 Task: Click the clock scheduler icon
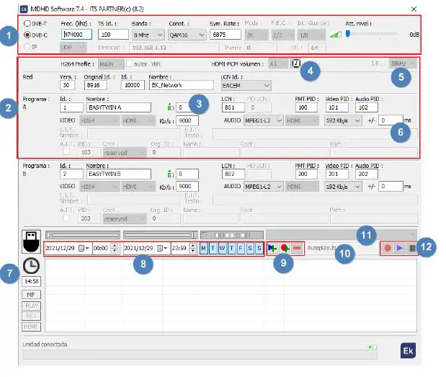point(31,266)
